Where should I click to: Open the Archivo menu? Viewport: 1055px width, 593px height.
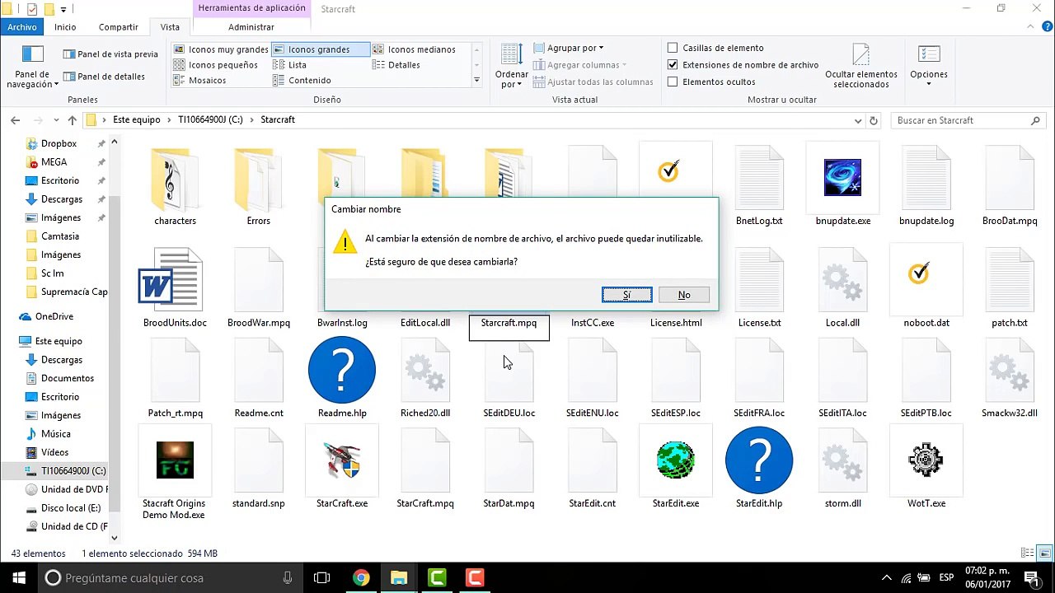tap(22, 27)
